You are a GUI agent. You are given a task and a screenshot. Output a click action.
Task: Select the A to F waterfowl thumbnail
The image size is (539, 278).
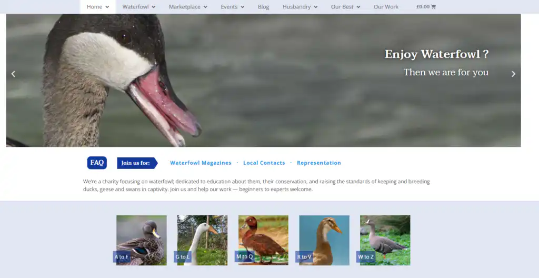[x=141, y=240]
